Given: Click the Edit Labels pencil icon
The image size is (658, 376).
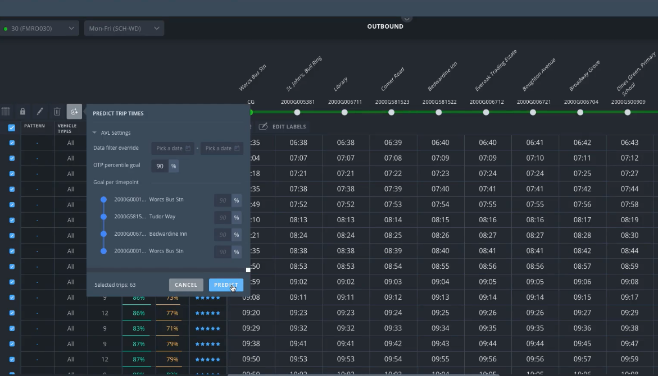Looking at the screenshot, I should click(262, 126).
